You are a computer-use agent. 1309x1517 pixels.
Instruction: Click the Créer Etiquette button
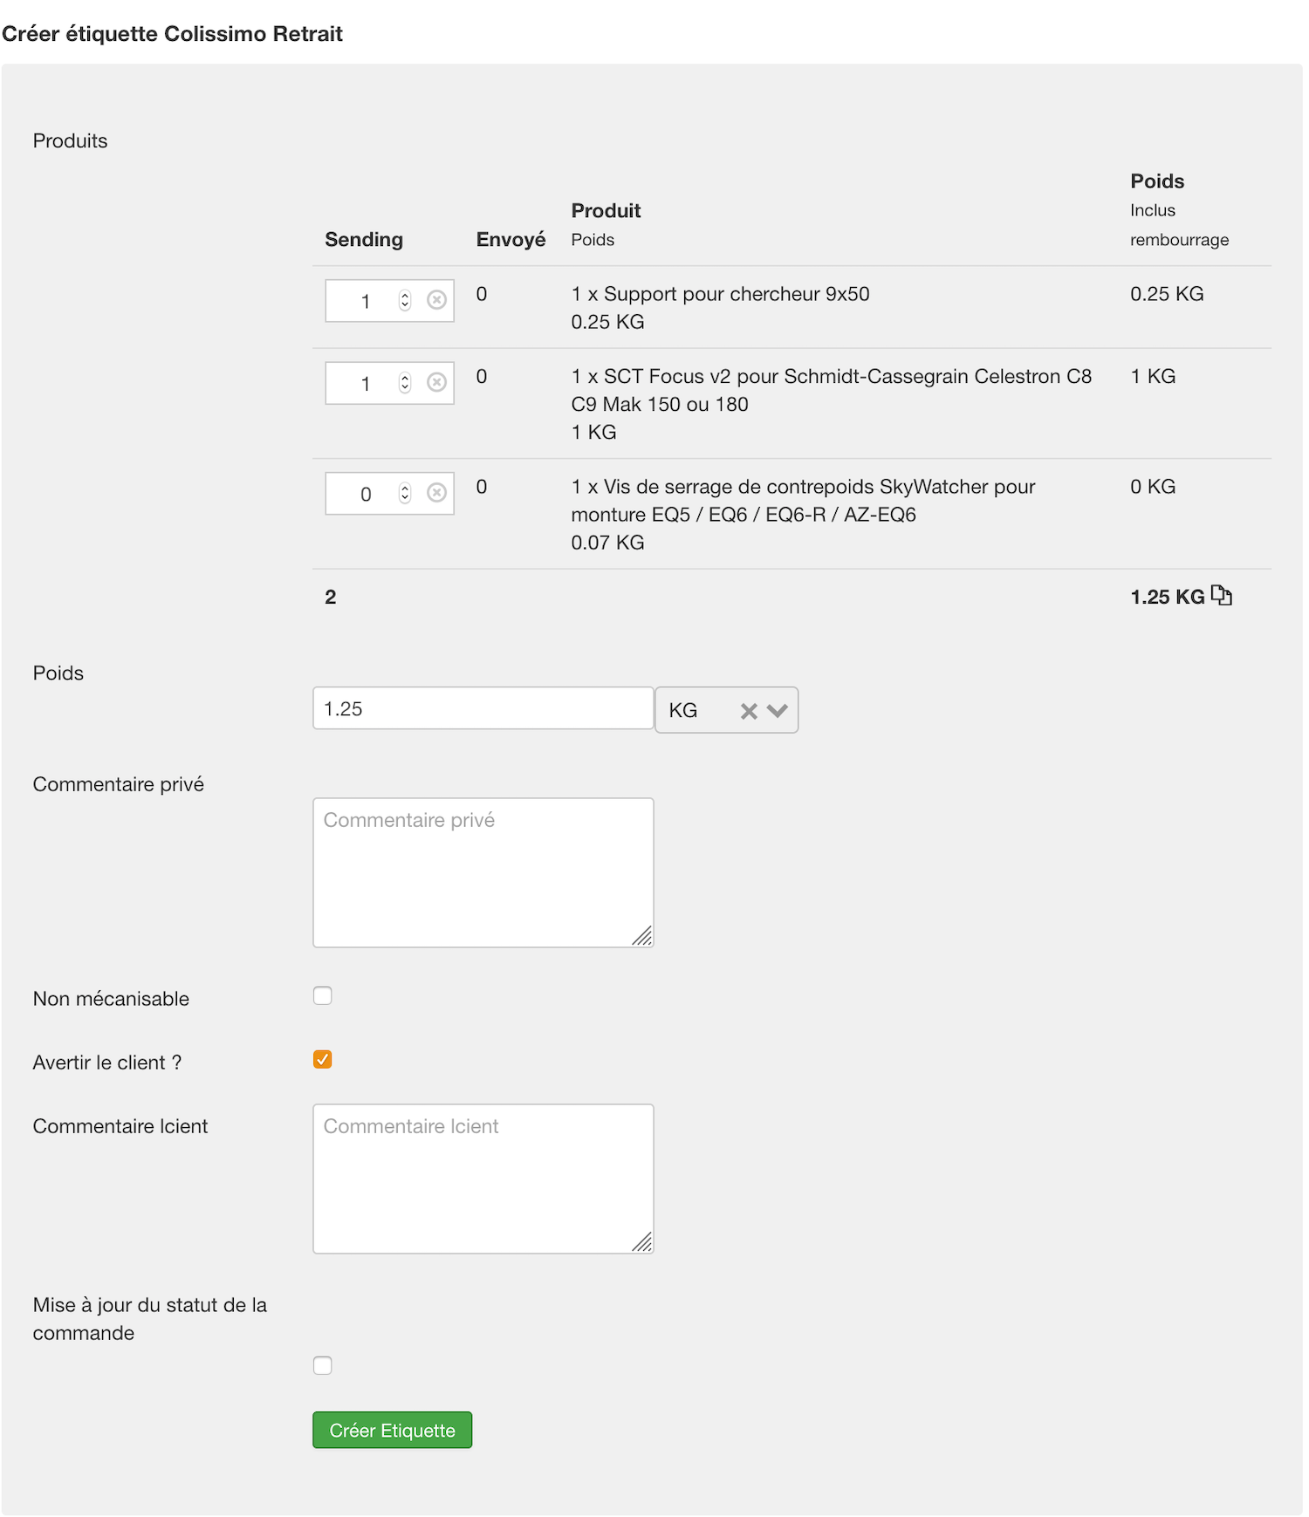392,1430
